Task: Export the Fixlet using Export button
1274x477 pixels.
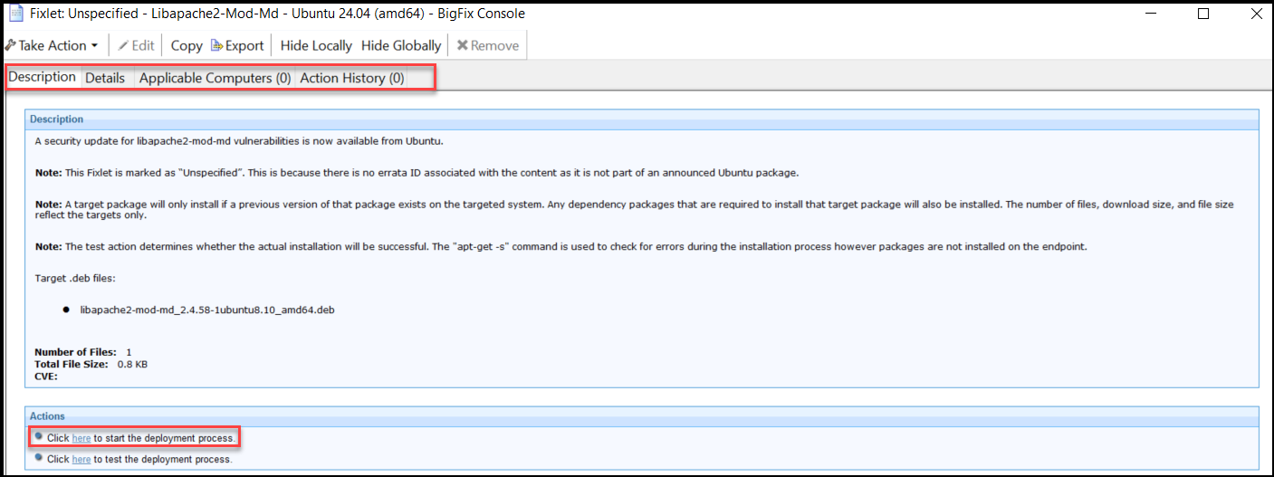Action: click(x=236, y=45)
